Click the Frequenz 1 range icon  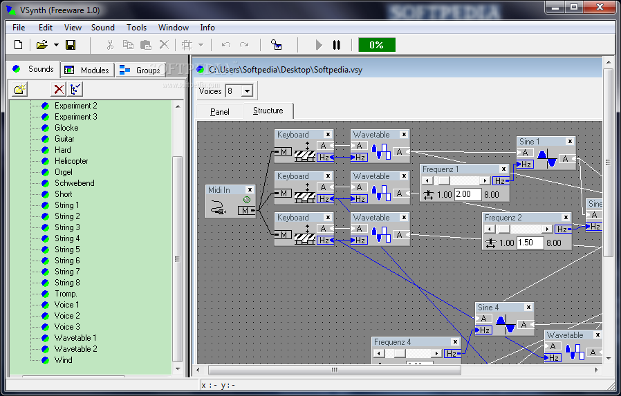coord(428,195)
